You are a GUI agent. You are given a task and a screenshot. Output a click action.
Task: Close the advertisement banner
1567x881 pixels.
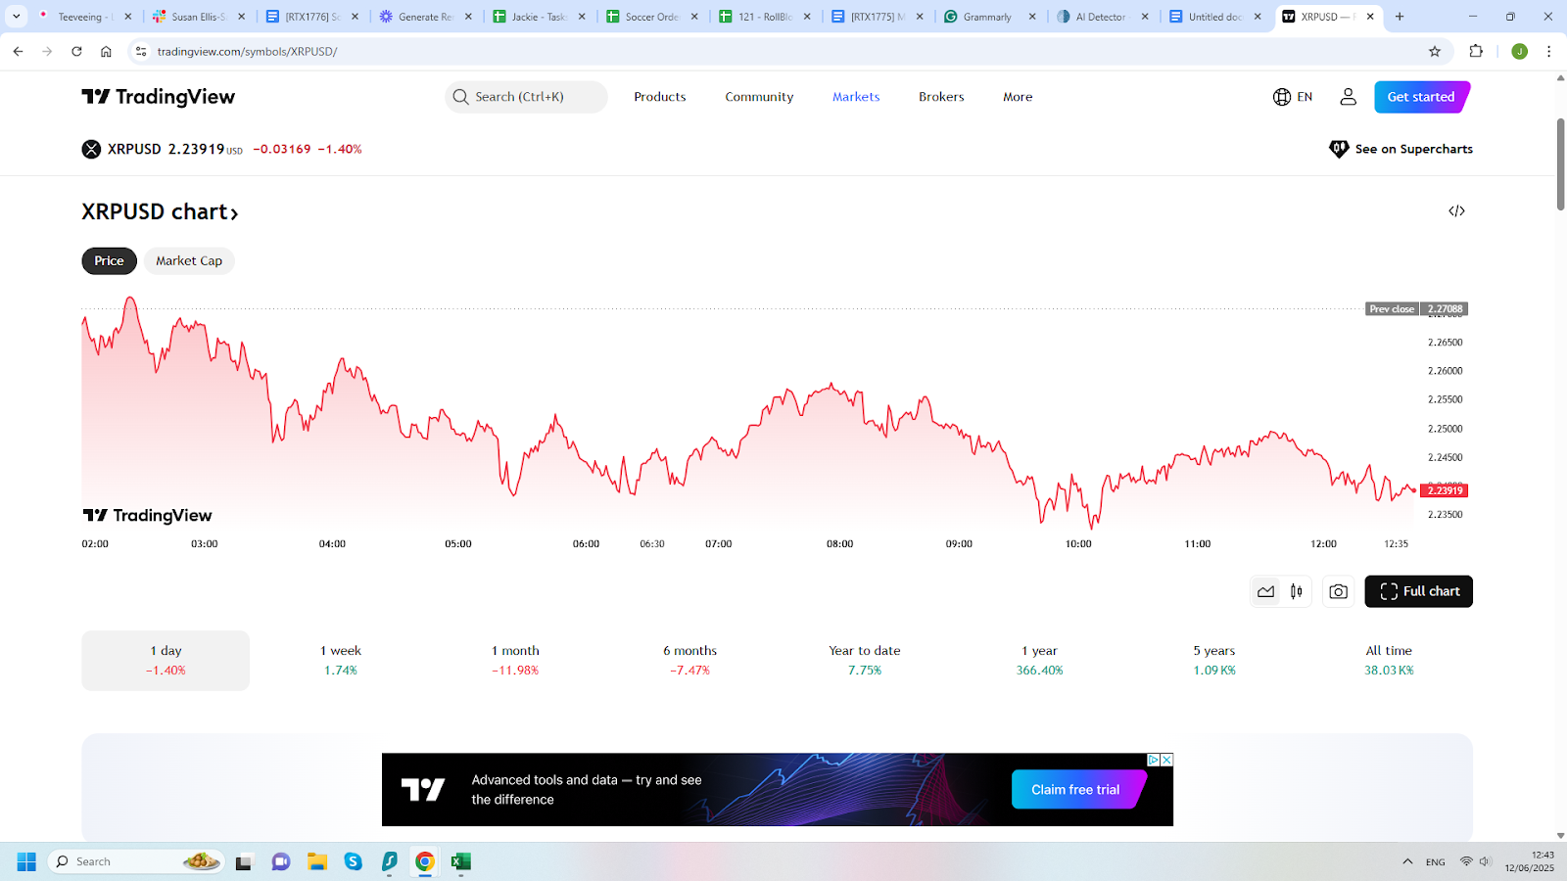tap(1166, 760)
